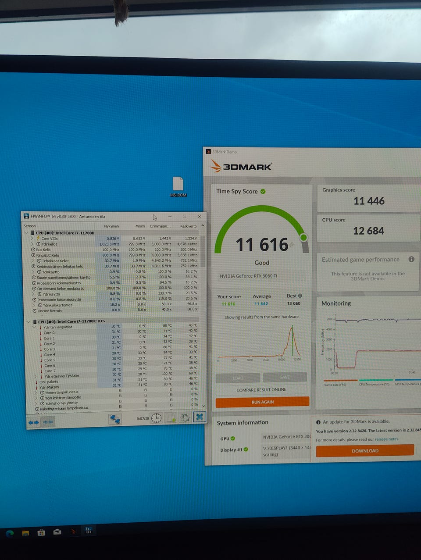Expand the Ydinetäisyys TjMAXiin row
This screenshot has width=421, height=560.
[x=36, y=376]
